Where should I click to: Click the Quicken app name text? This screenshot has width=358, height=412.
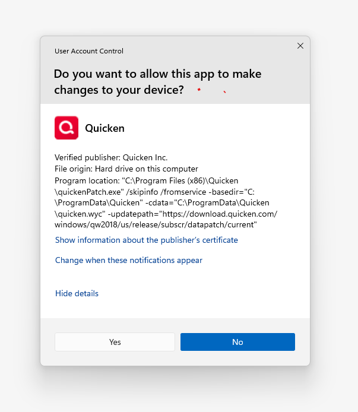pos(105,128)
